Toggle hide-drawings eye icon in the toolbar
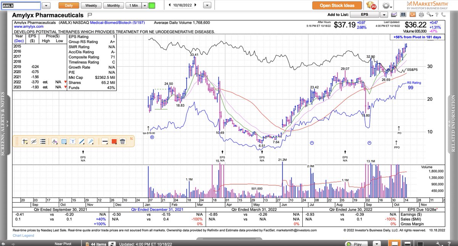Image resolution: width=458 pixels, height=246 pixels. coord(34,141)
